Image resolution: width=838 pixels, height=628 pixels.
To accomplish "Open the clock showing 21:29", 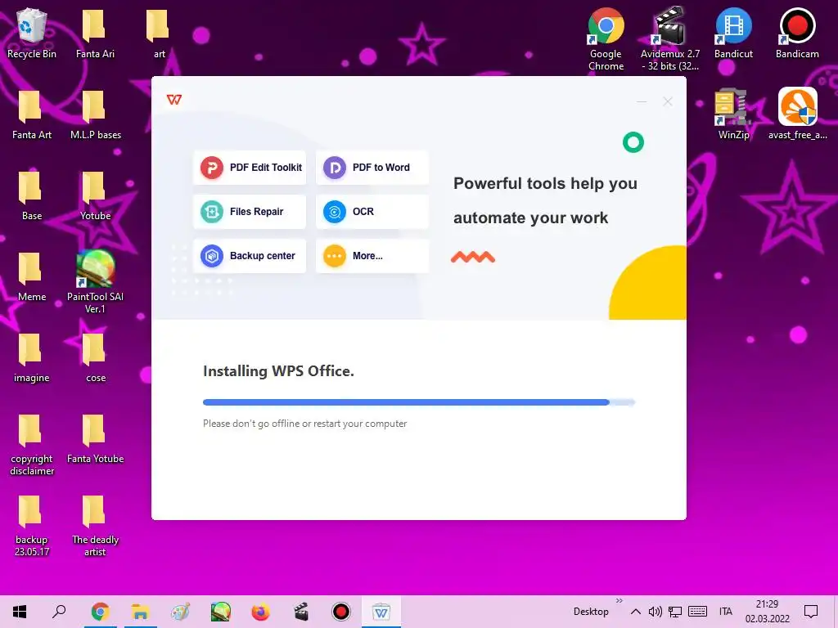I will click(767, 612).
